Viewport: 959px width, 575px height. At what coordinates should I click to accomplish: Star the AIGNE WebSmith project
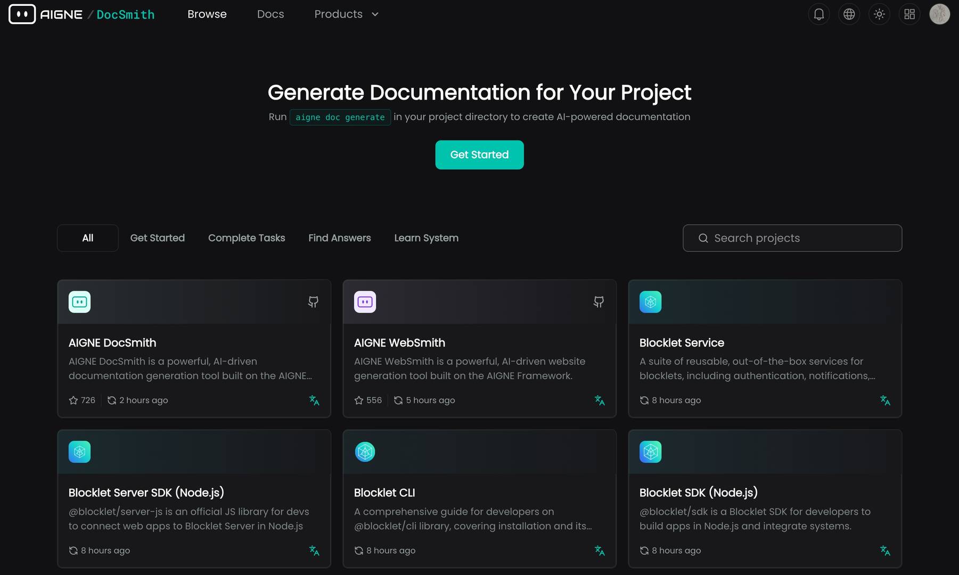coord(358,400)
